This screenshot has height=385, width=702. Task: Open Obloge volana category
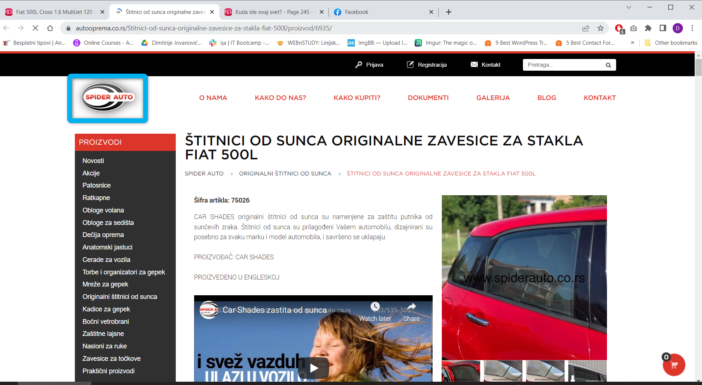click(103, 210)
